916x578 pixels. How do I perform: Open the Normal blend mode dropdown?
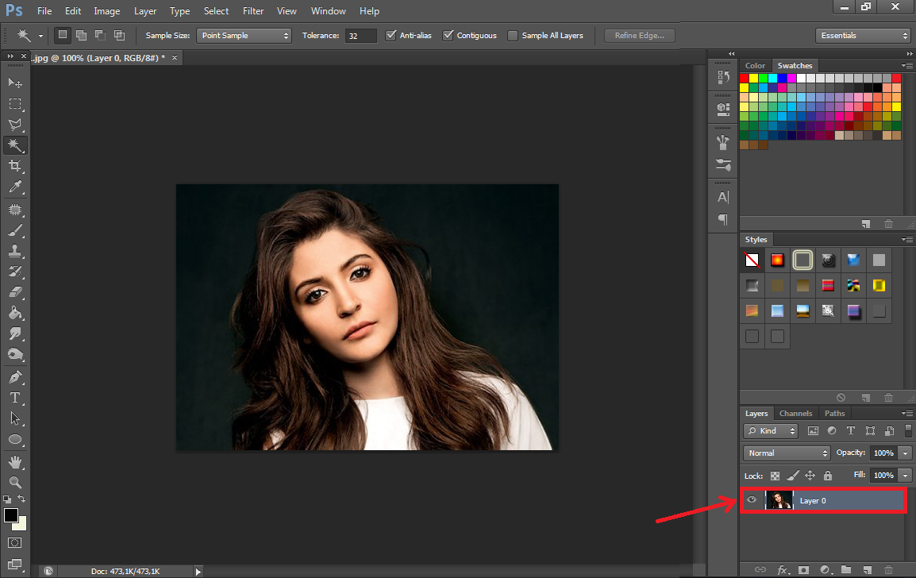[x=785, y=453]
